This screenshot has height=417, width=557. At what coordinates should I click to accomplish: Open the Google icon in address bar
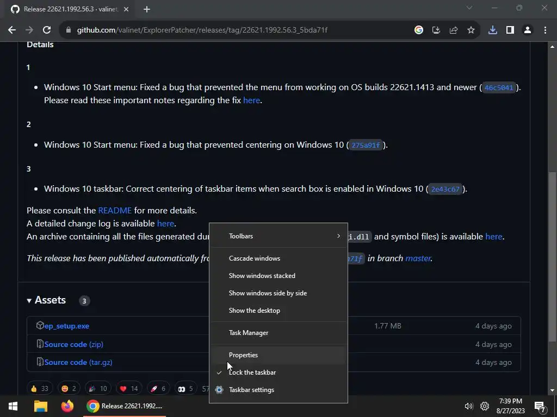[419, 30]
